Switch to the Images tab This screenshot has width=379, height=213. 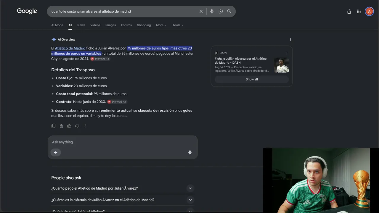[111, 25]
